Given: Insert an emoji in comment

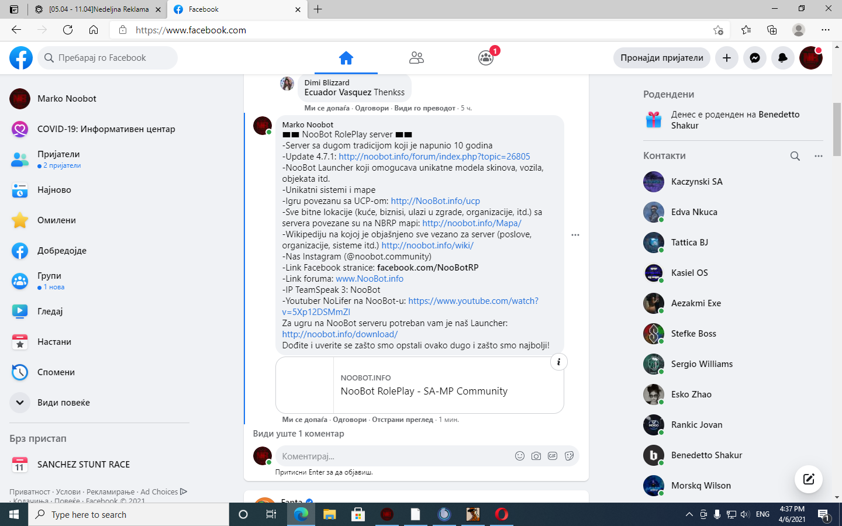Looking at the screenshot, I should pyautogui.click(x=520, y=456).
